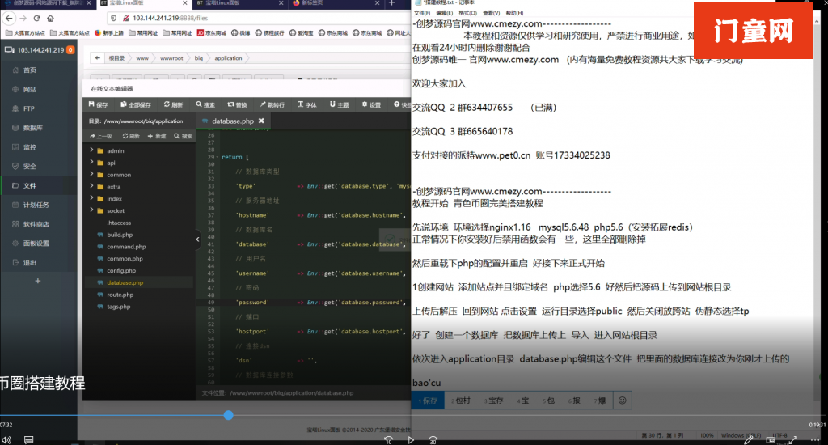
Task: Click the Replace tool in editor toolbar
Action: (x=236, y=104)
